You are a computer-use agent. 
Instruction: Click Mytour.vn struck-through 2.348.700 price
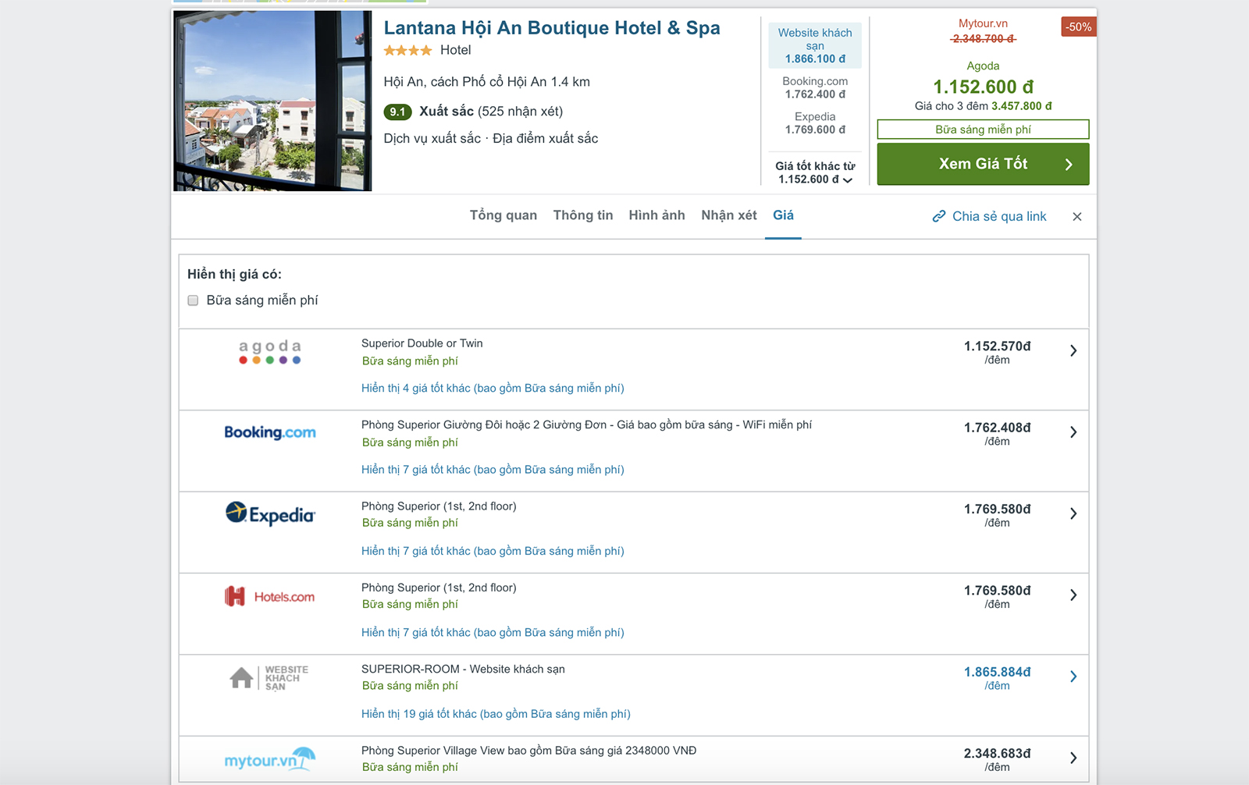983,38
